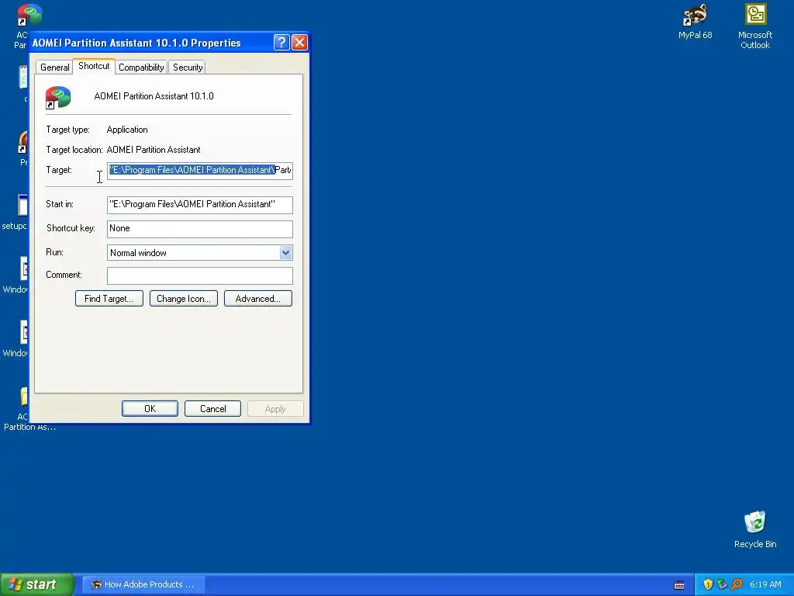Switch to the General tab
The height and width of the screenshot is (596, 794).
pyautogui.click(x=55, y=68)
